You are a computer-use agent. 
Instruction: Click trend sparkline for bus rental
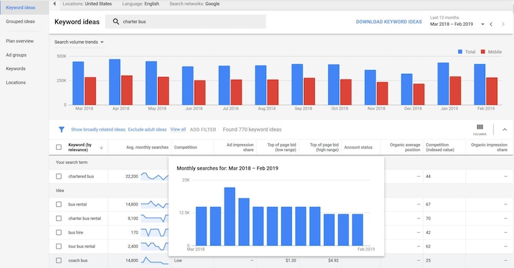click(154, 204)
